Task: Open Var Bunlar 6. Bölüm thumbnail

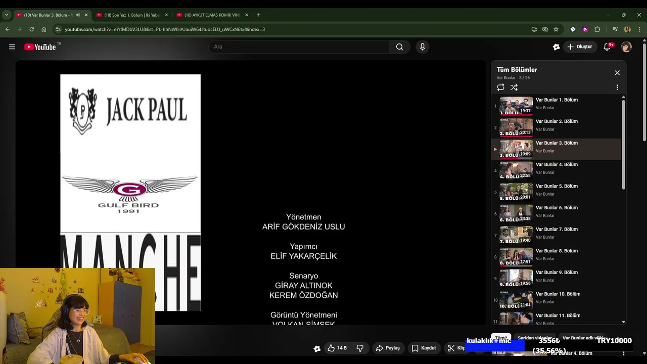Action: (516, 214)
